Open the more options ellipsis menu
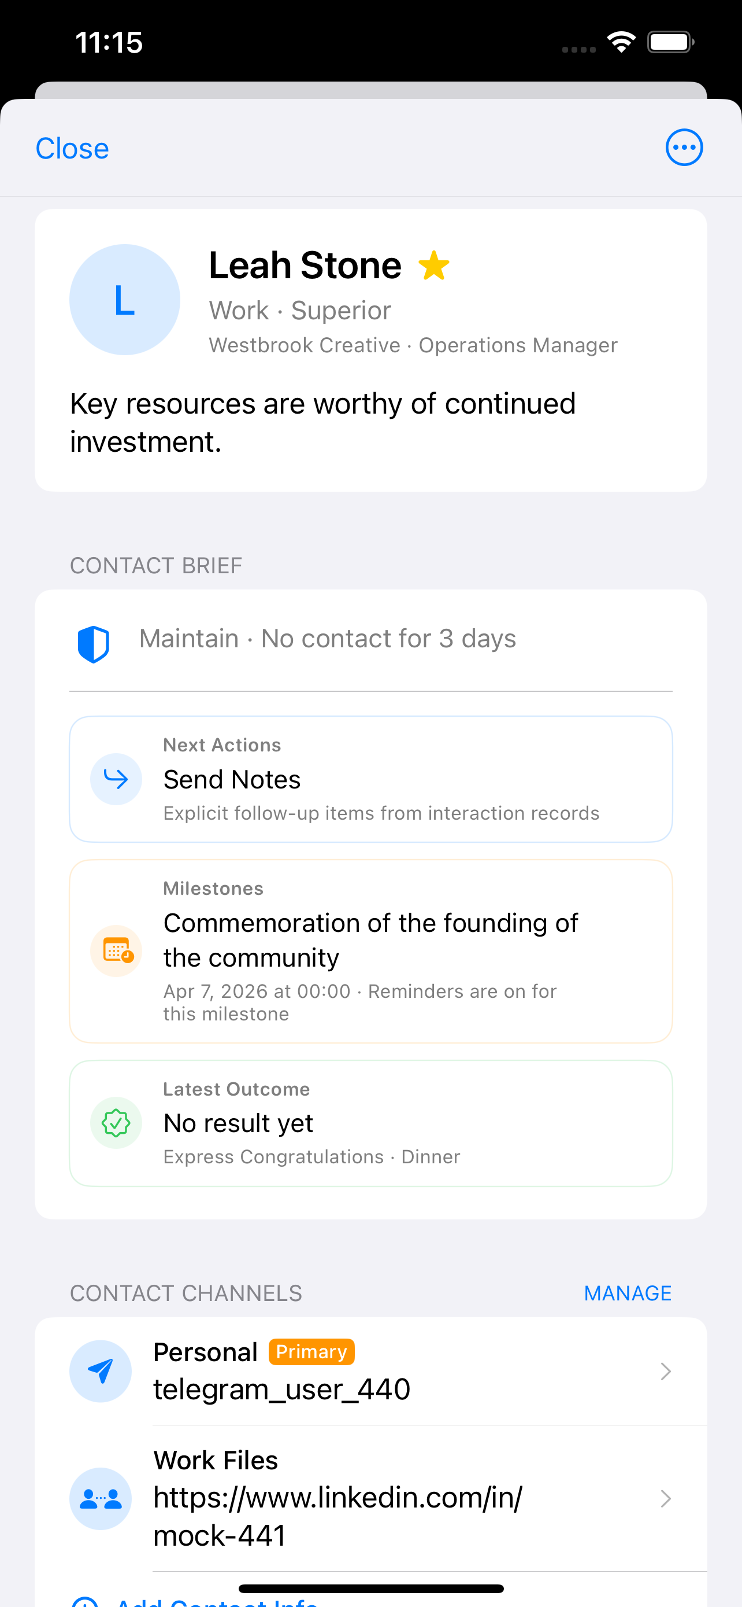 pos(684,148)
